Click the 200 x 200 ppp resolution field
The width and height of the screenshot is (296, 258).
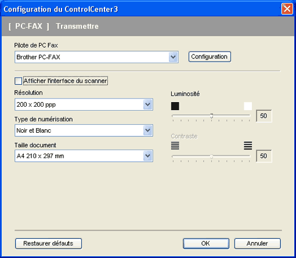click(x=84, y=104)
